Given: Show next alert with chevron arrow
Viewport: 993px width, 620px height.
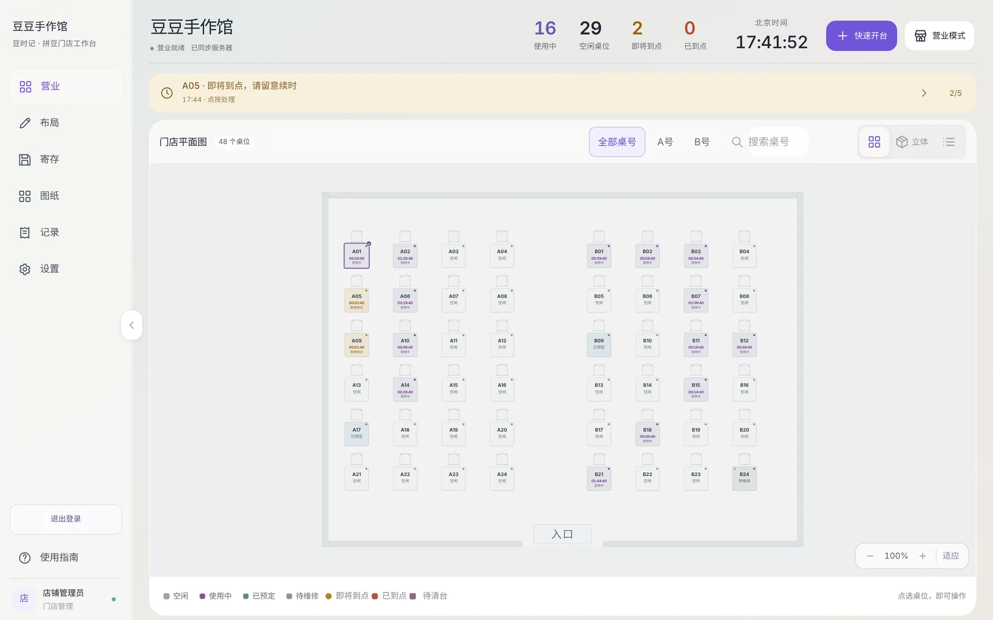Looking at the screenshot, I should 924,93.
